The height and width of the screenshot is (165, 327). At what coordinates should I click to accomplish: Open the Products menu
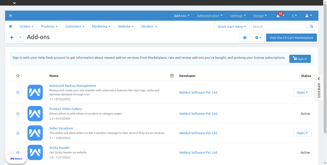49,26
